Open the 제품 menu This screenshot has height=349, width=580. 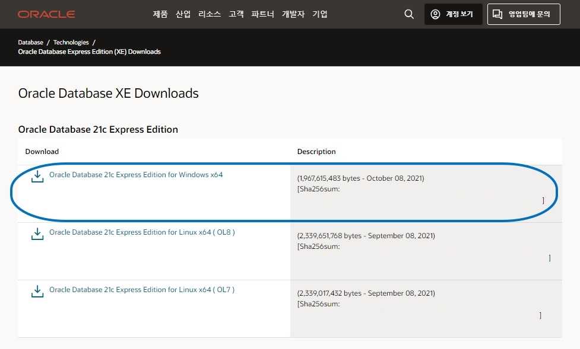[160, 14]
